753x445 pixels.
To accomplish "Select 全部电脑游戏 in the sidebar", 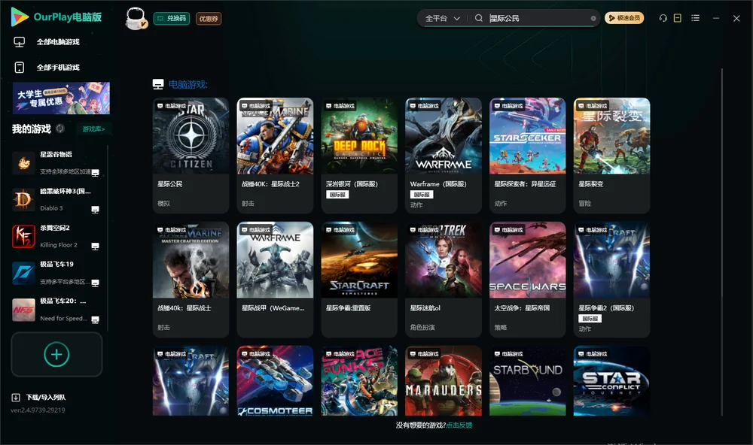I will coord(58,42).
